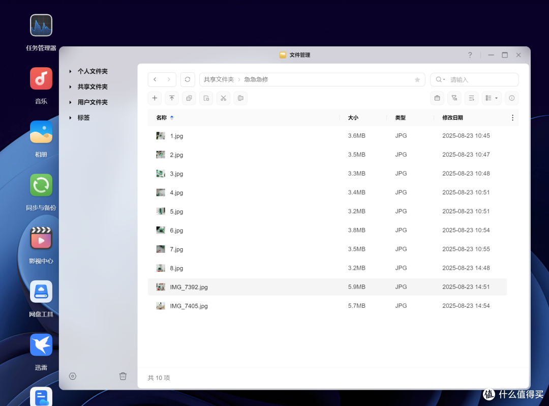Open the 迅雷 desktop app

[x=41, y=345]
